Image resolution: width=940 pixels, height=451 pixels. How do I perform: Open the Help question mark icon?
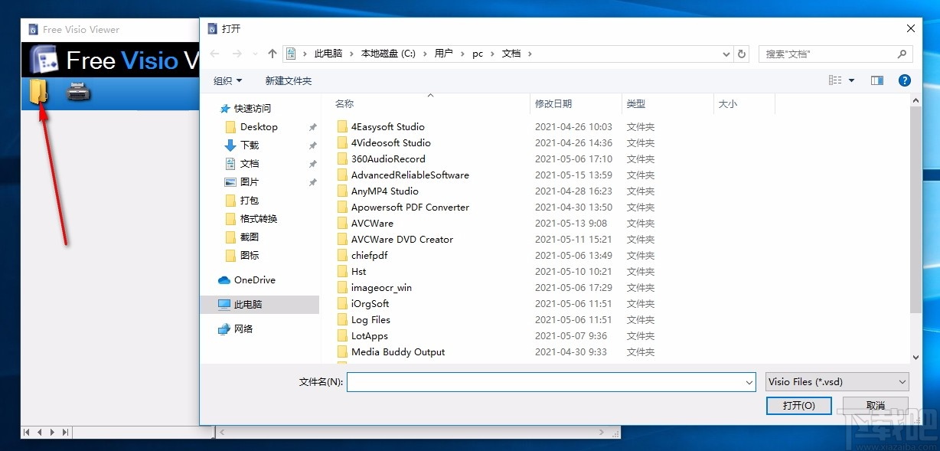click(904, 80)
